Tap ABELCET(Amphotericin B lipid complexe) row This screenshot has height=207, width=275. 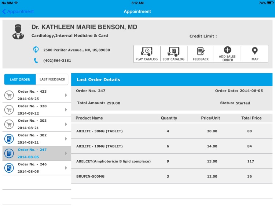click(x=172, y=161)
